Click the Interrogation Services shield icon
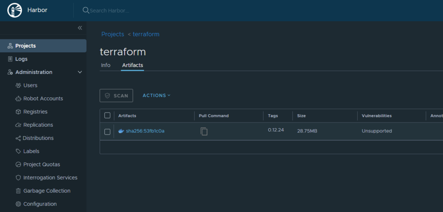Viewport: 443px width, 212px height. [18, 178]
